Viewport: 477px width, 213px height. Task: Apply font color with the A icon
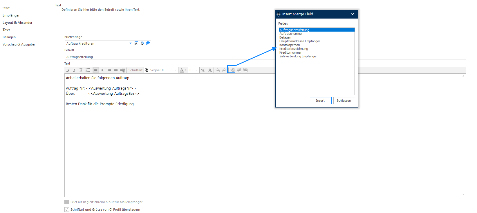click(x=182, y=70)
